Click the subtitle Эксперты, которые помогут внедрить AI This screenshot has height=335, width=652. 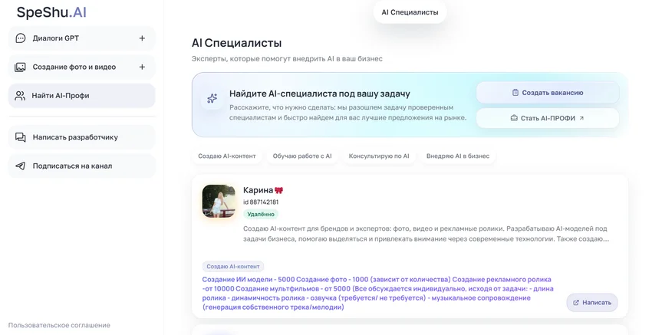click(x=287, y=59)
